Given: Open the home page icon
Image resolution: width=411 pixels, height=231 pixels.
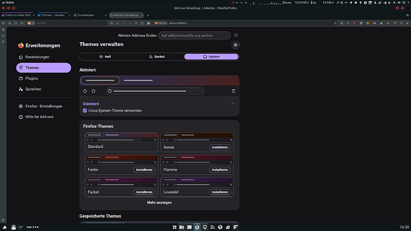Looking at the screenshot, I should point(111,23).
